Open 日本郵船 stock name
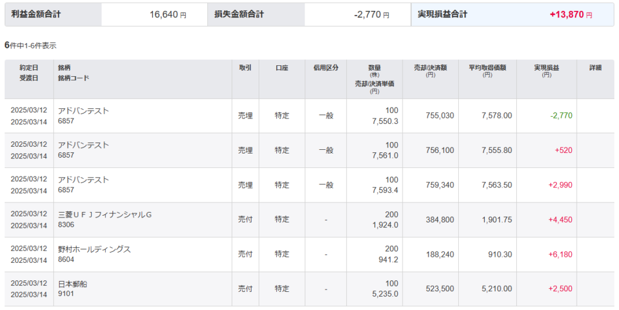The width and height of the screenshot is (619, 310). tap(73, 284)
